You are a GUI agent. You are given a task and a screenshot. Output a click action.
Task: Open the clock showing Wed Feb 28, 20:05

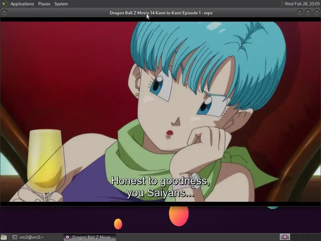(x=302, y=4)
